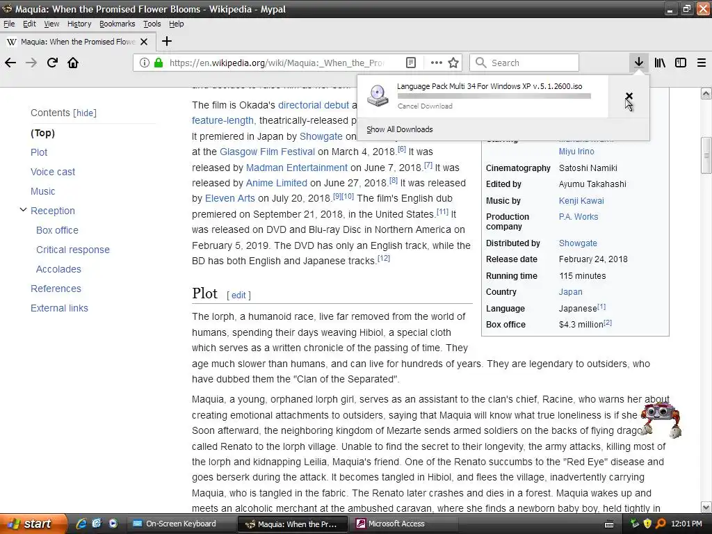
Task: Open P.A. Works infobox link
Action: (x=578, y=217)
